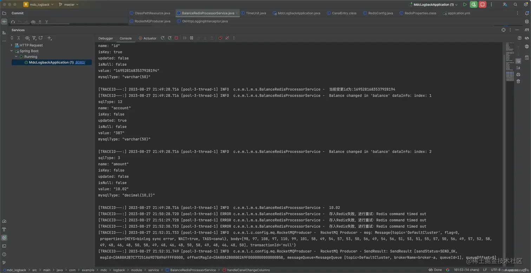Run MdcLogbackApplication with green play icon
531x273 pixels.
coord(465,5)
